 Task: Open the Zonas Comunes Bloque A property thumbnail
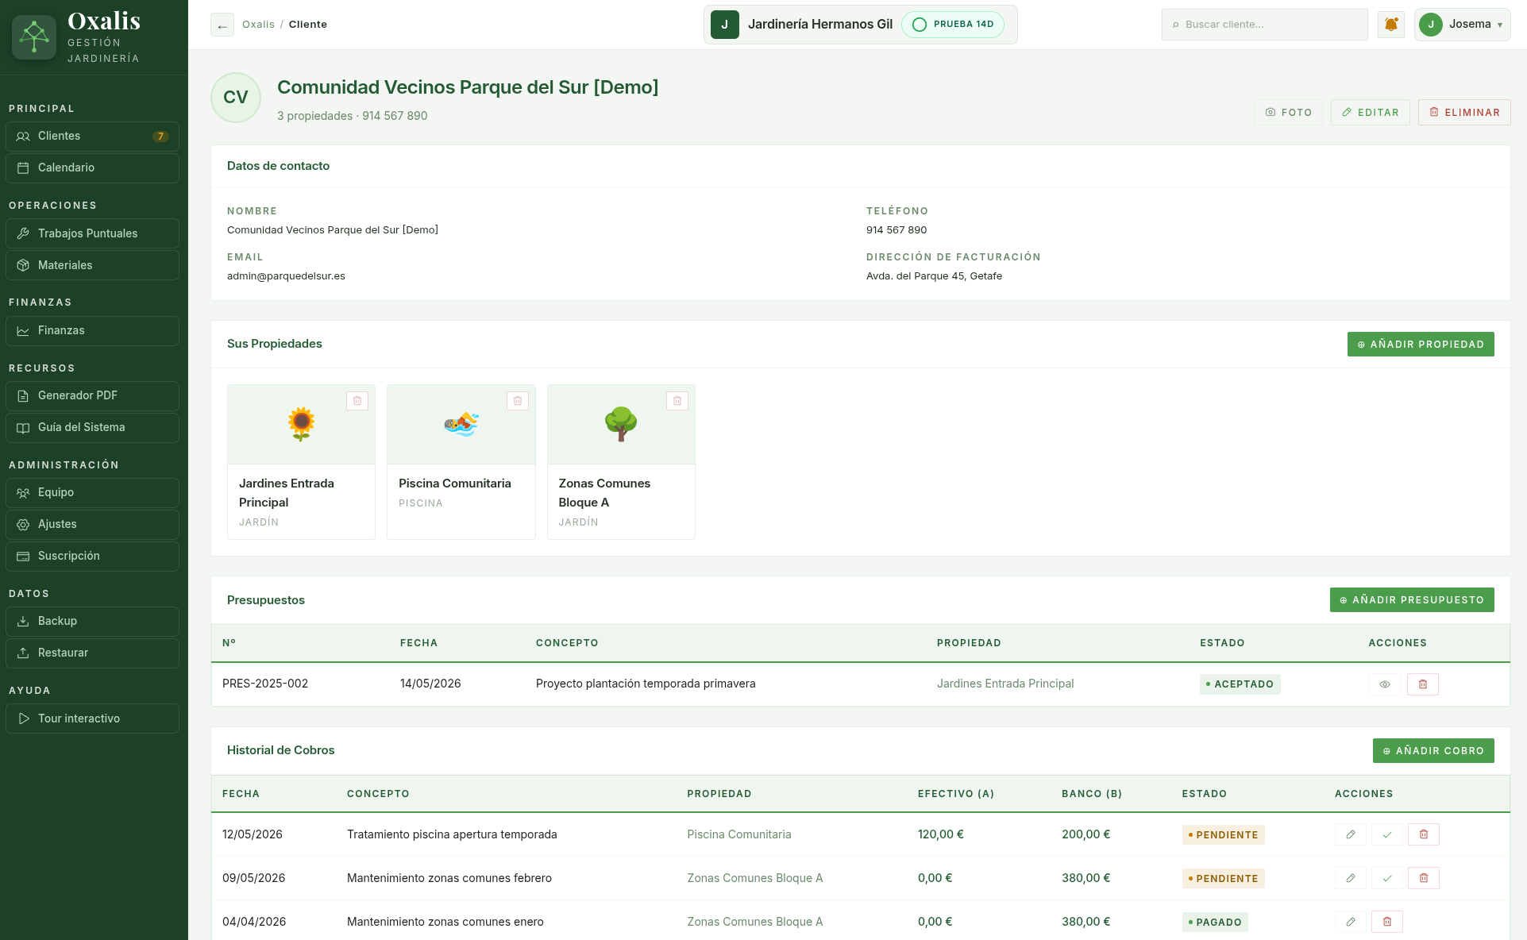click(621, 425)
